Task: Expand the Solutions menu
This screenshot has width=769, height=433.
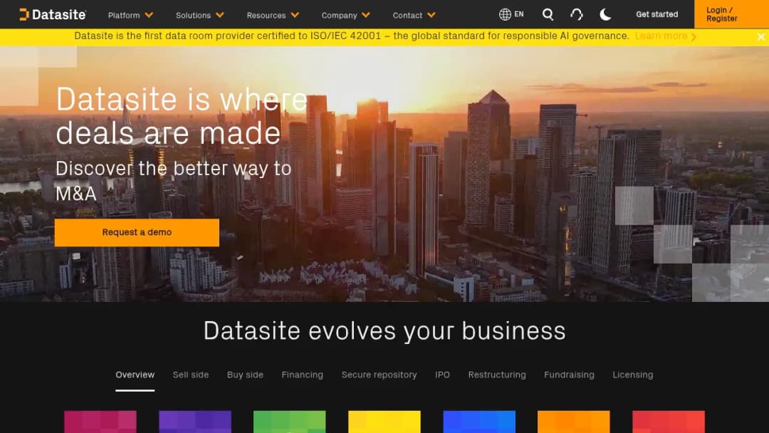Action: (x=199, y=15)
